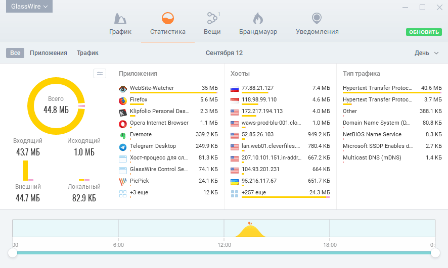Open the Брандмауэр flame icon
The width and height of the screenshot is (448, 268).
coord(258,19)
